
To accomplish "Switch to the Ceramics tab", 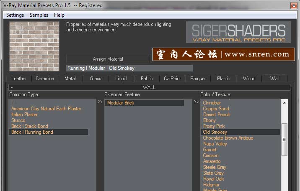I will [44, 79].
